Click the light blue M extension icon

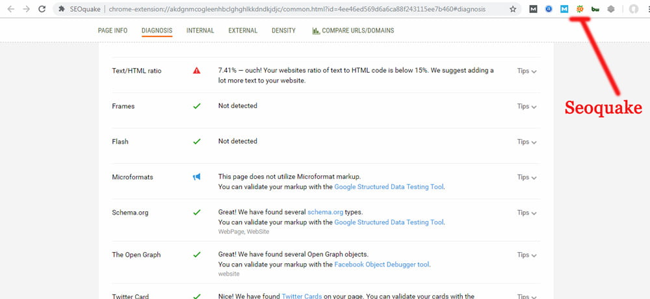[564, 9]
